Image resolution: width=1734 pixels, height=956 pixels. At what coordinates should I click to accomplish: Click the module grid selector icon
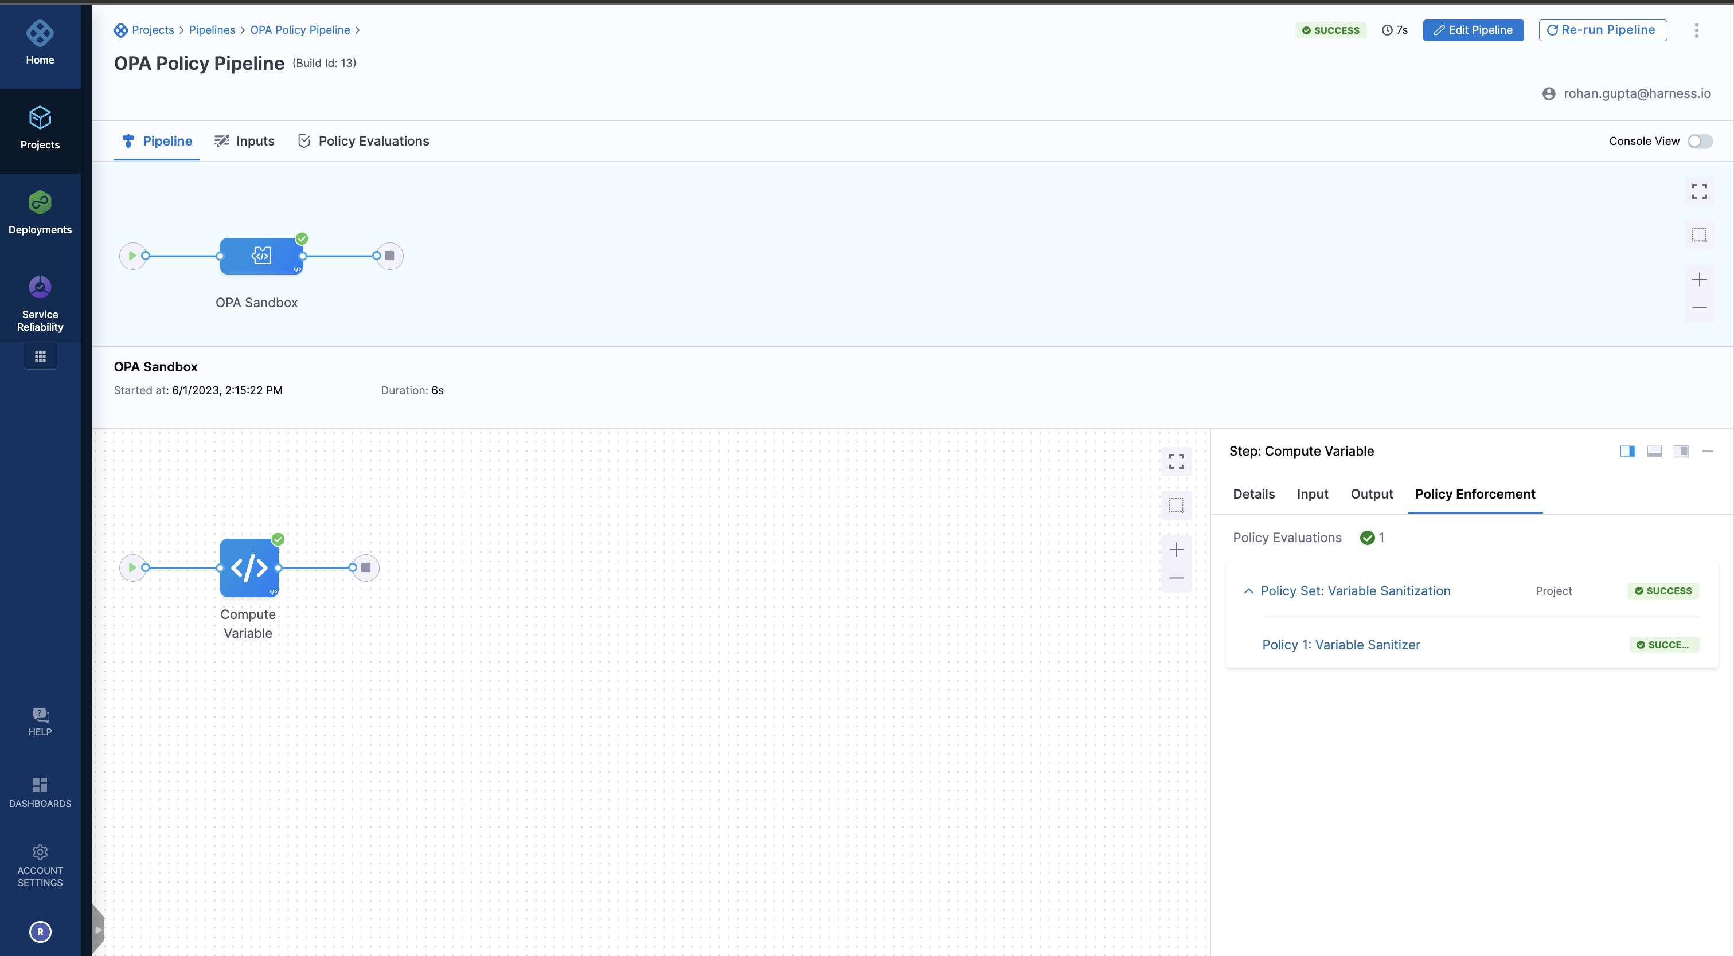click(40, 356)
